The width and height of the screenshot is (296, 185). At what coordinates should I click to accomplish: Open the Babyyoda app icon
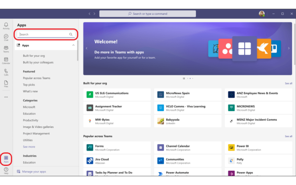(161, 121)
